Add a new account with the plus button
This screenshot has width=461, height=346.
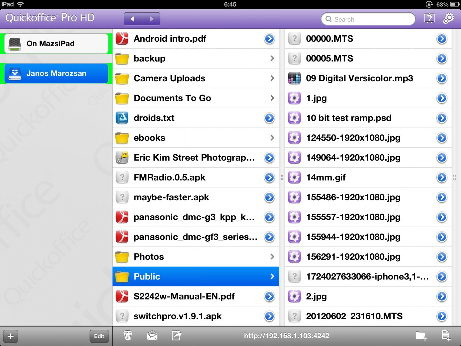pos(11,336)
